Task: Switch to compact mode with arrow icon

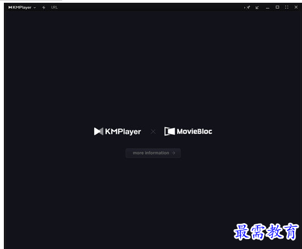Action: (257, 8)
